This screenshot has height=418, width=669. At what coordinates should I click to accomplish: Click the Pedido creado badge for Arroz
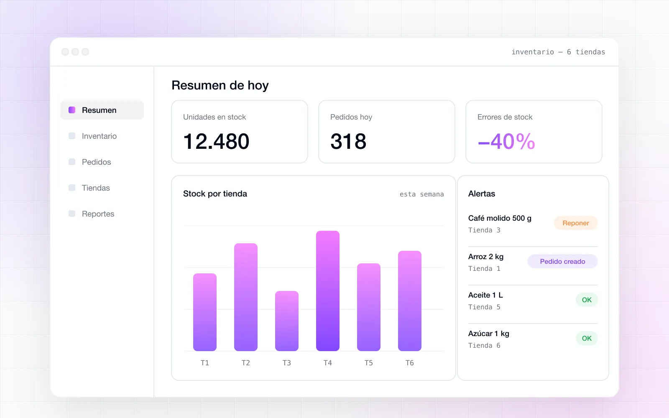click(562, 261)
